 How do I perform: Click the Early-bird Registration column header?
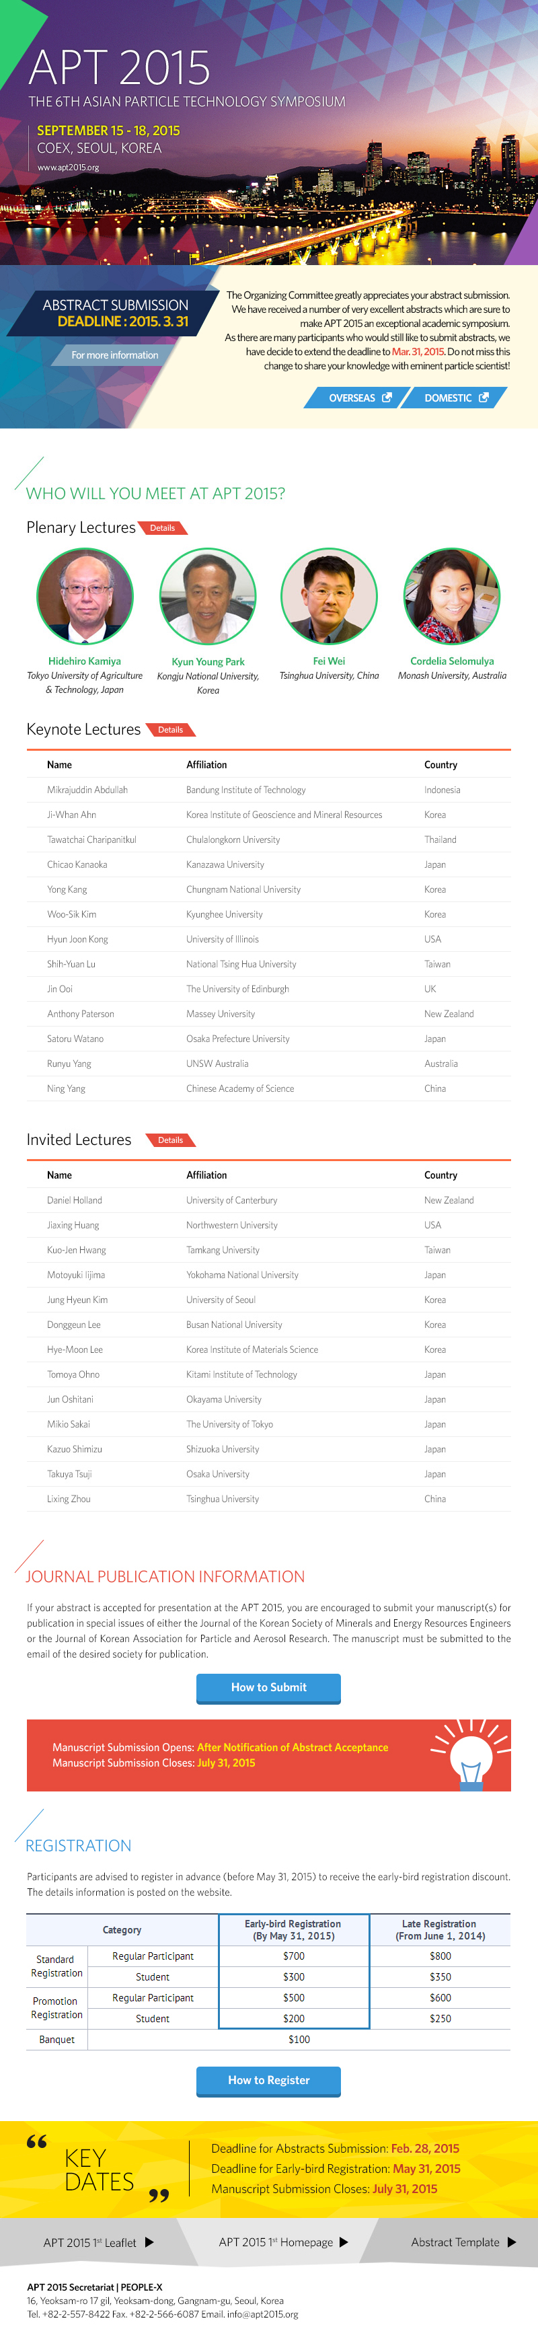[x=293, y=1930]
